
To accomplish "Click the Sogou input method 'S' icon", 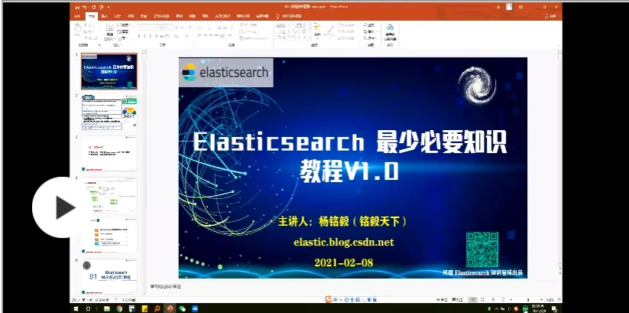I will pos(329,299).
